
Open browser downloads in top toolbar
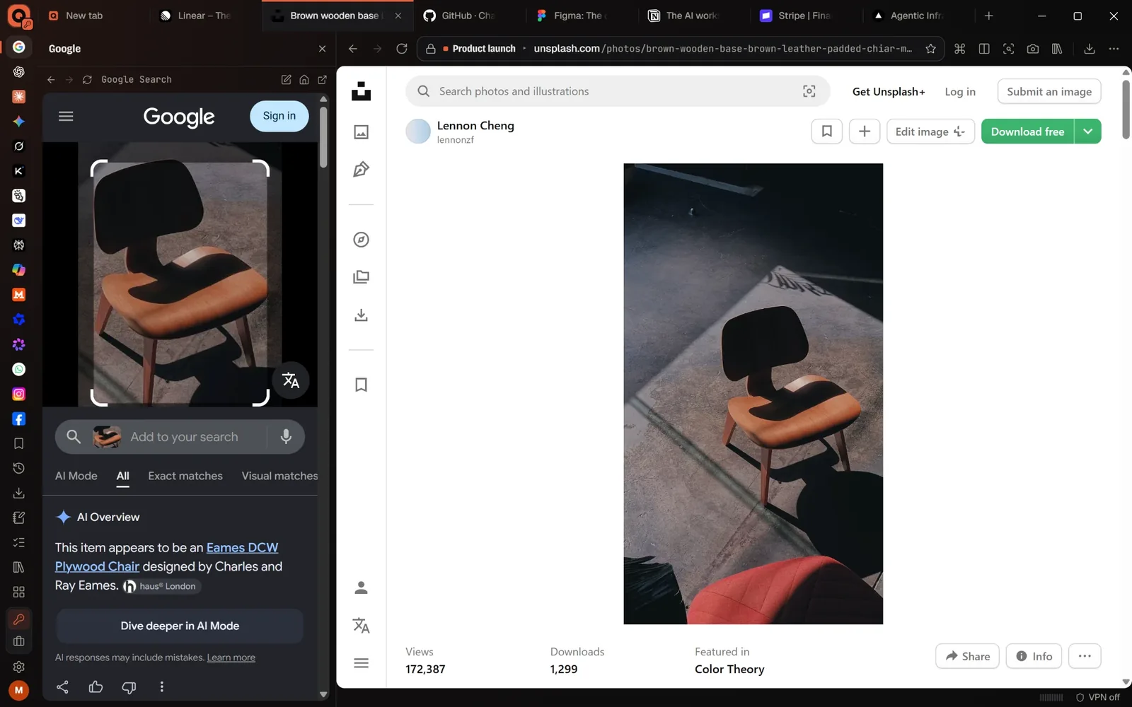[1089, 48]
